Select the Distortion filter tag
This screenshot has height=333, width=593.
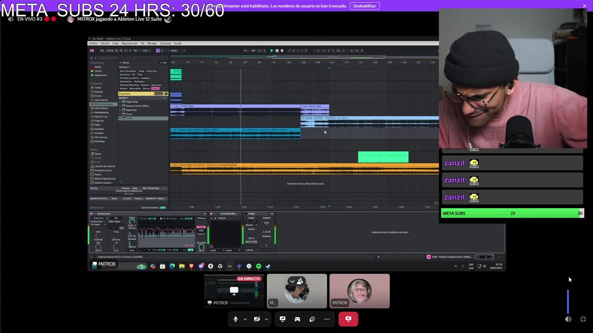coord(151,71)
